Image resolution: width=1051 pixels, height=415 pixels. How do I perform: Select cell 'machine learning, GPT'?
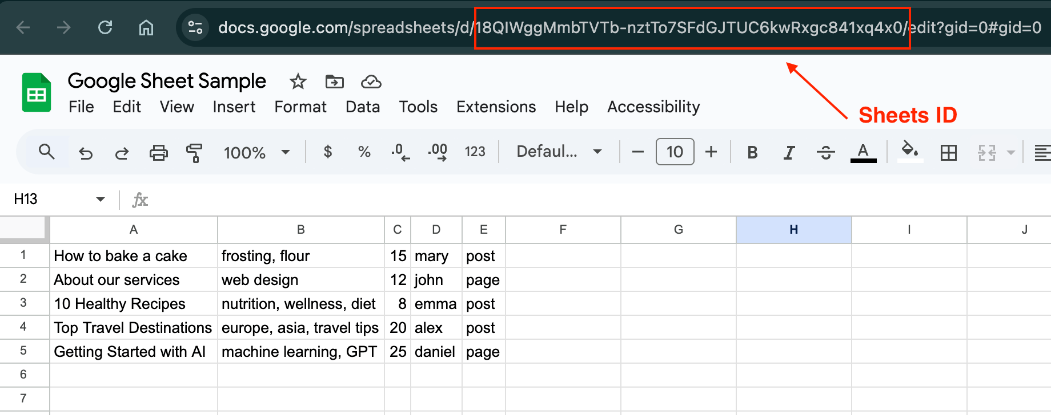tap(300, 351)
